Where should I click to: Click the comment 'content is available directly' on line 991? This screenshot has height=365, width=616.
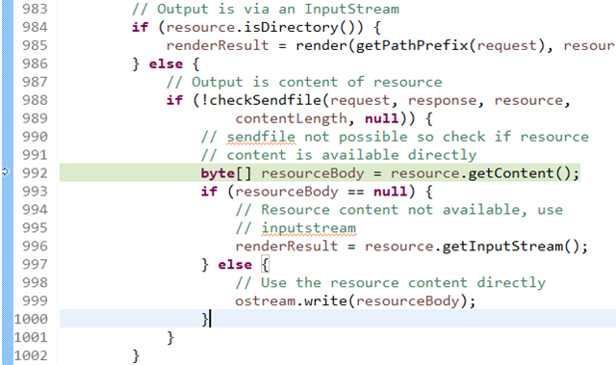(x=339, y=155)
